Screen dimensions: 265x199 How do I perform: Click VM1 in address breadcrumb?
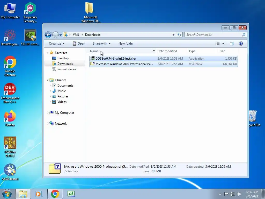(x=76, y=35)
